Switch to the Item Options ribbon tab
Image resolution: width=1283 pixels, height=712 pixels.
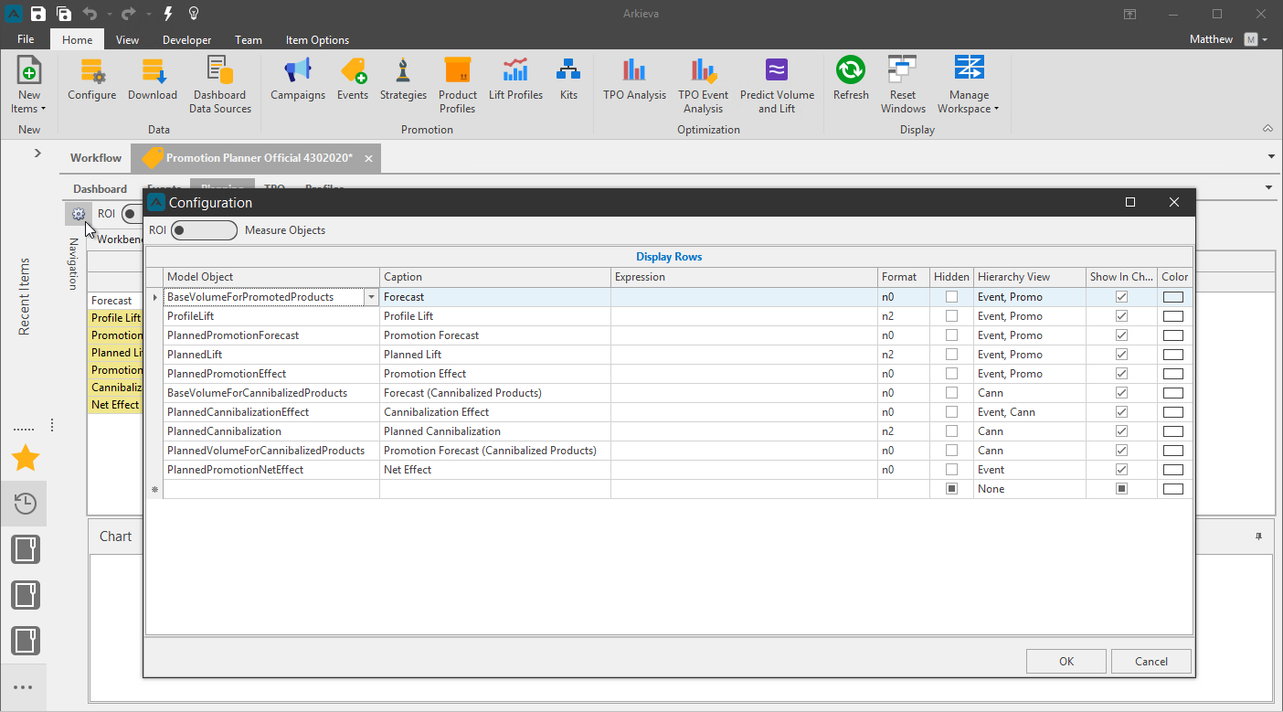click(317, 39)
